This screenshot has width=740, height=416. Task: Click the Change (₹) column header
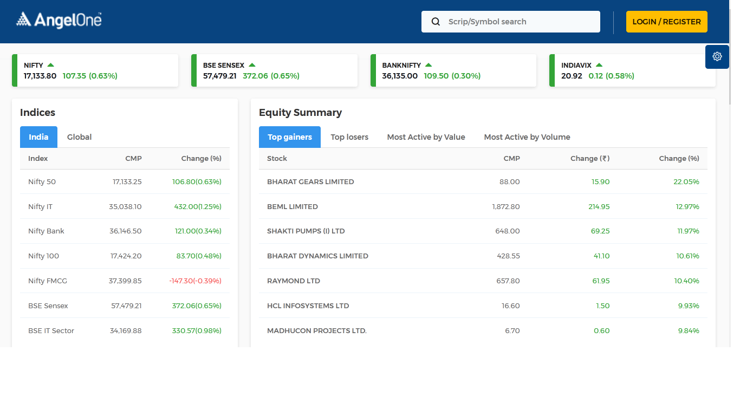(x=590, y=159)
